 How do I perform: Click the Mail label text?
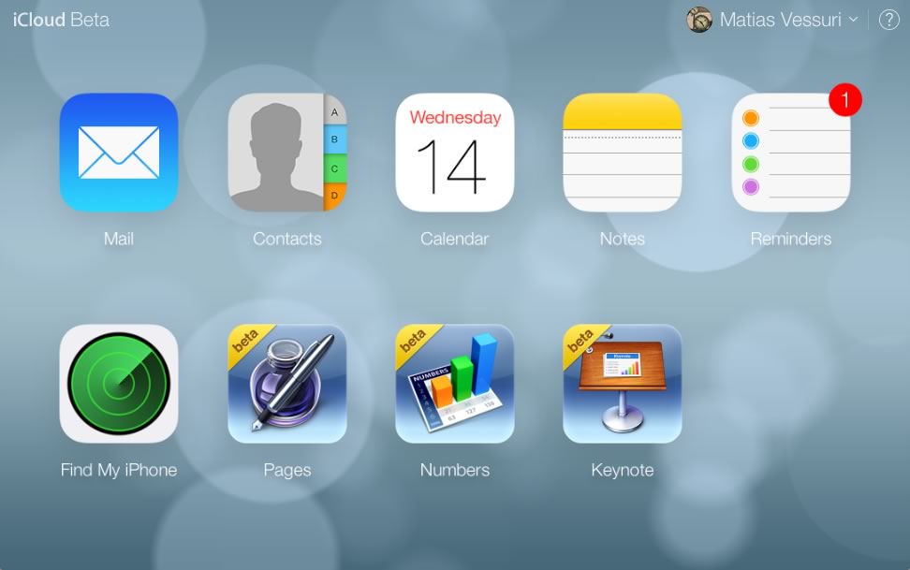118,239
